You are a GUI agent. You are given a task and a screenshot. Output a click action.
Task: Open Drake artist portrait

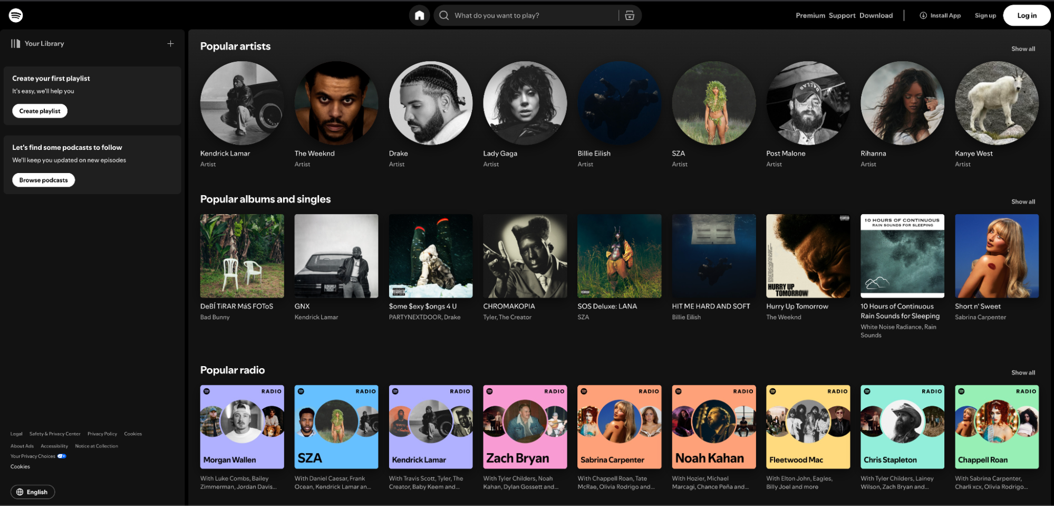point(431,103)
